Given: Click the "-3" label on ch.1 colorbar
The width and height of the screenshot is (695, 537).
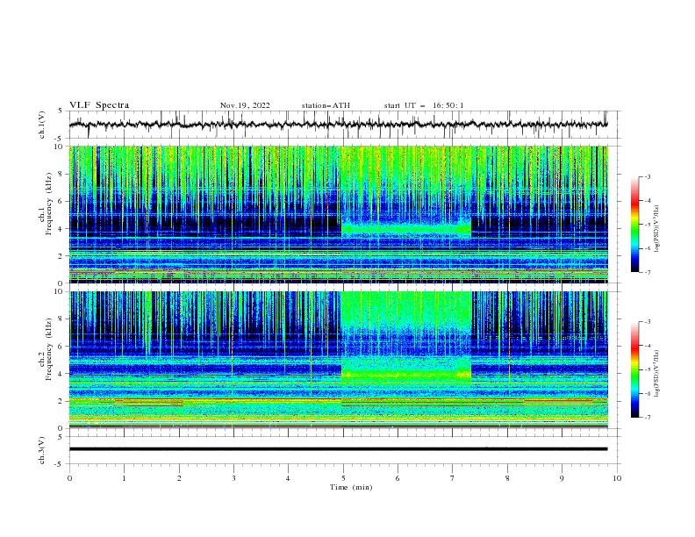Looking at the screenshot, I should (647, 176).
